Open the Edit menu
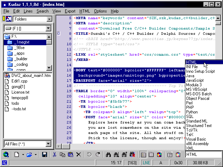This screenshot has width=223, height=167. click(16, 11)
